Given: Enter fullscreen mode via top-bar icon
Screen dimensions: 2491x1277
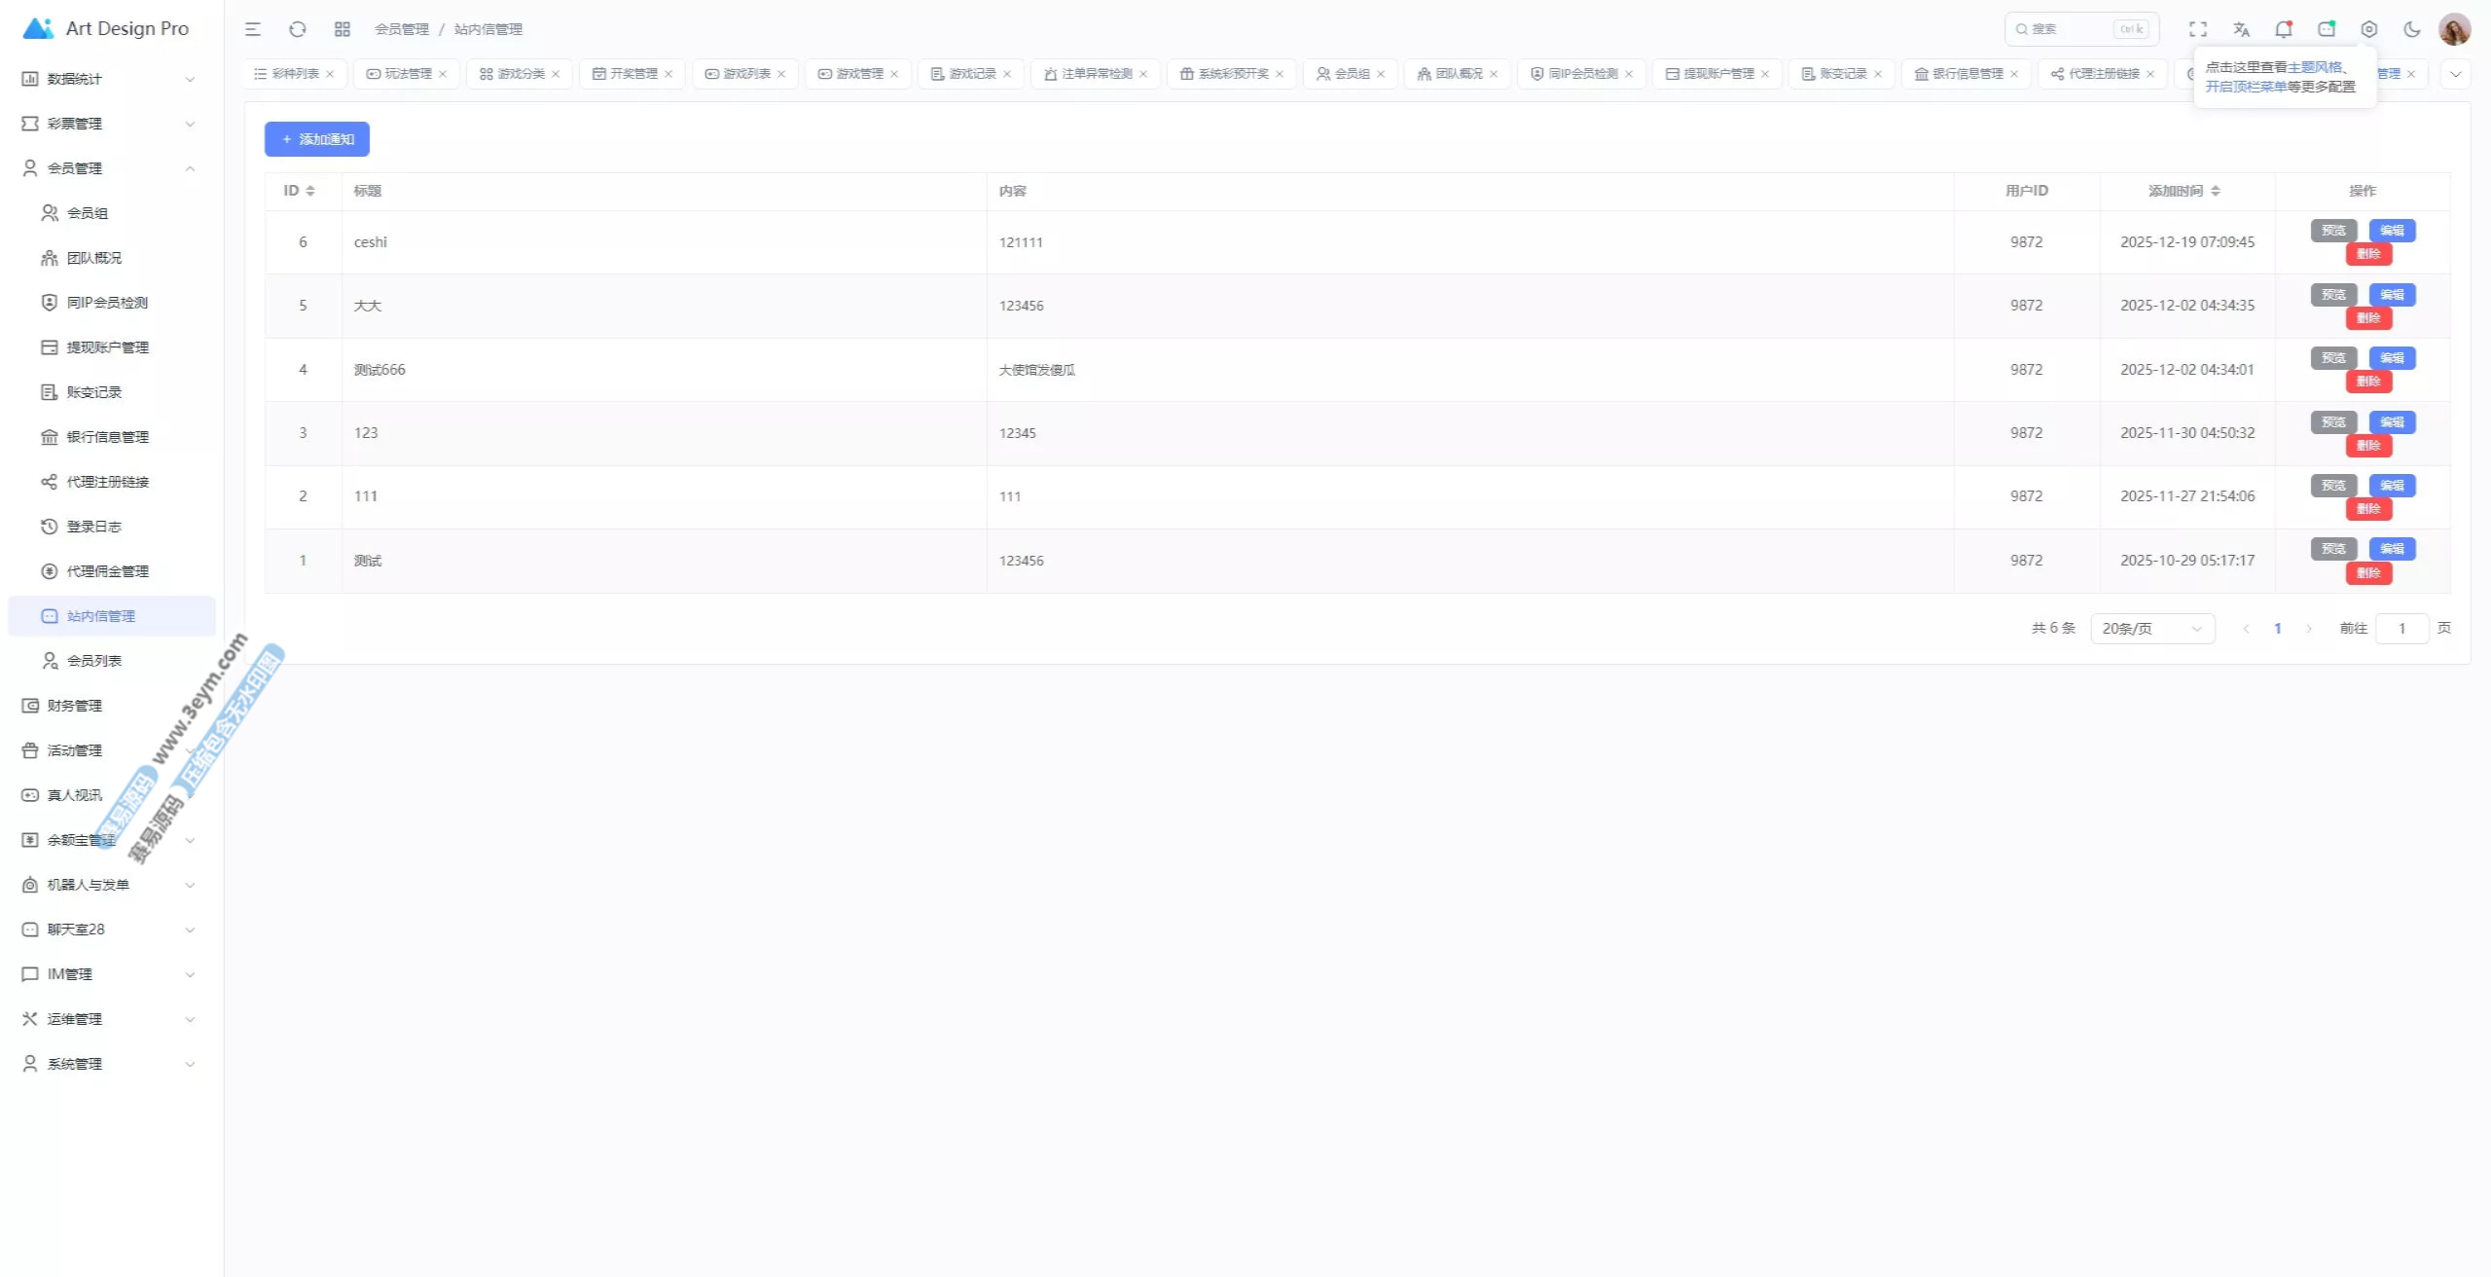Looking at the screenshot, I should click(2198, 29).
